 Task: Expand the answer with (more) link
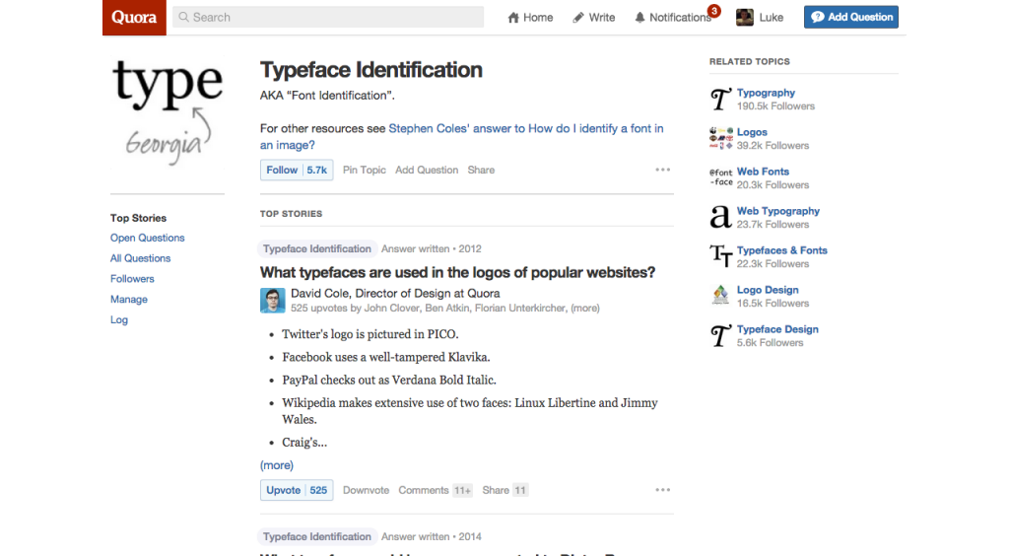click(x=277, y=465)
